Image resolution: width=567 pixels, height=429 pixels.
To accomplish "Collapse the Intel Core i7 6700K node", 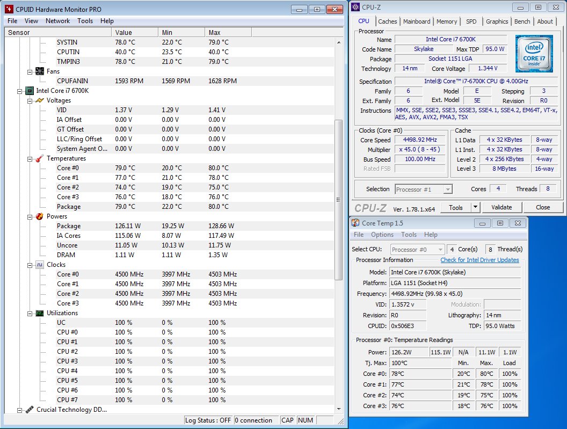I will [20, 91].
